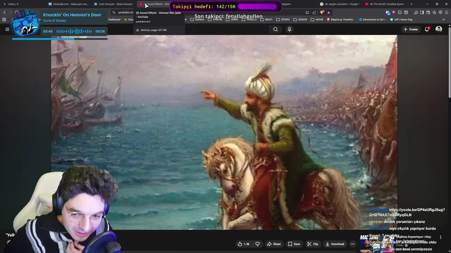Click the Brave Shields lion icon
The width and height of the screenshot is (451, 253).
point(322,12)
